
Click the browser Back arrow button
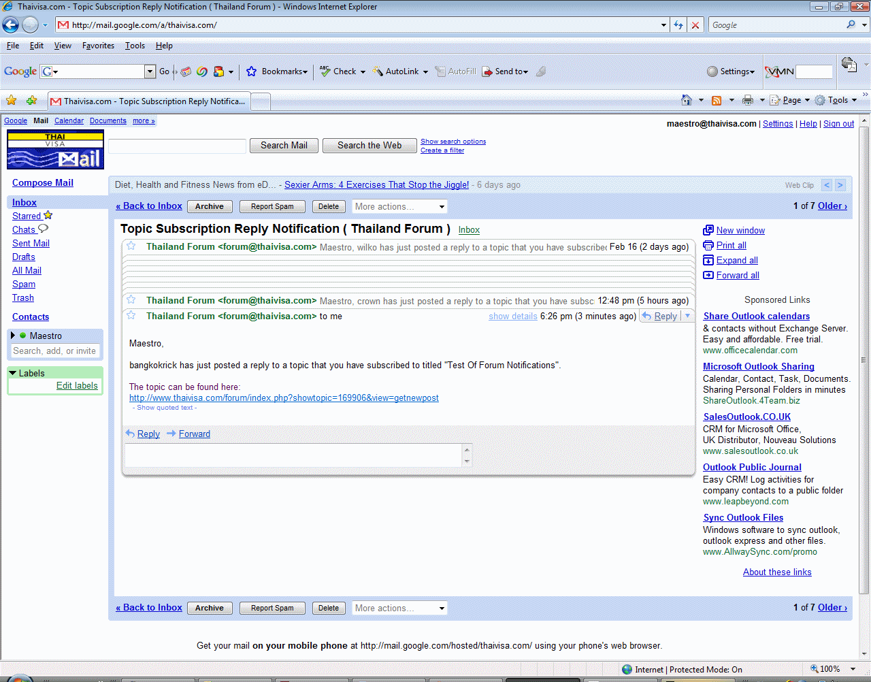point(10,25)
